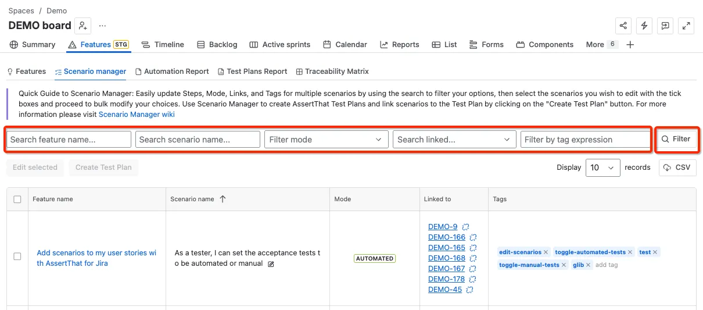Click the edit icon after the scenario text
The image size is (703, 310).
coord(271,264)
